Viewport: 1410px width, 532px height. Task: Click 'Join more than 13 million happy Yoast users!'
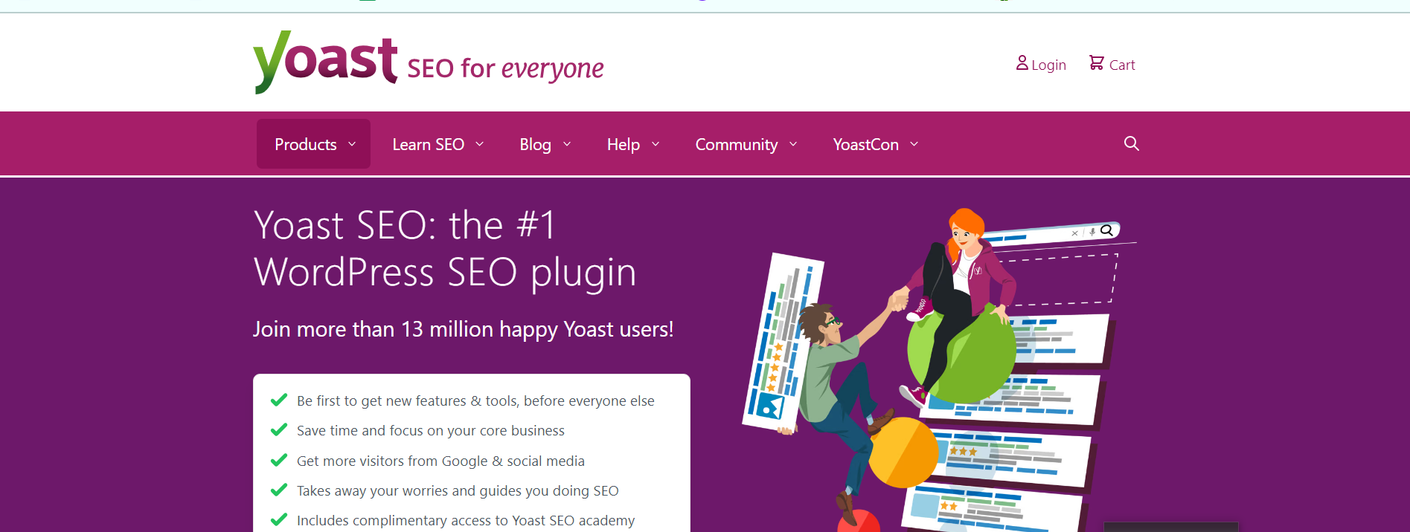463,329
